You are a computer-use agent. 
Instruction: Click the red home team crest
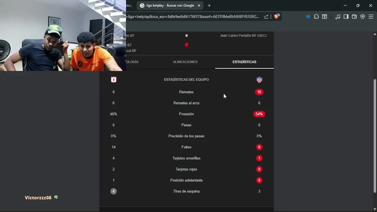point(113,79)
